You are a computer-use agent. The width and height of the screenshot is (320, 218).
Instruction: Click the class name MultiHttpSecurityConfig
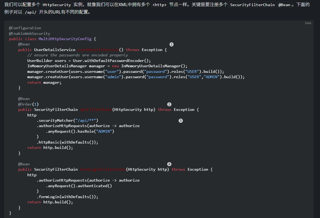point(65,39)
